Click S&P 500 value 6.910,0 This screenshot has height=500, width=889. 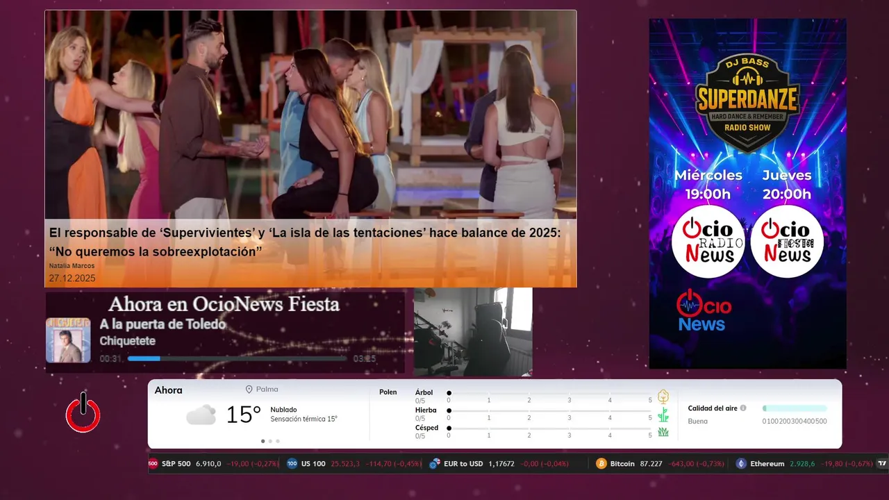pyautogui.click(x=208, y=463)
